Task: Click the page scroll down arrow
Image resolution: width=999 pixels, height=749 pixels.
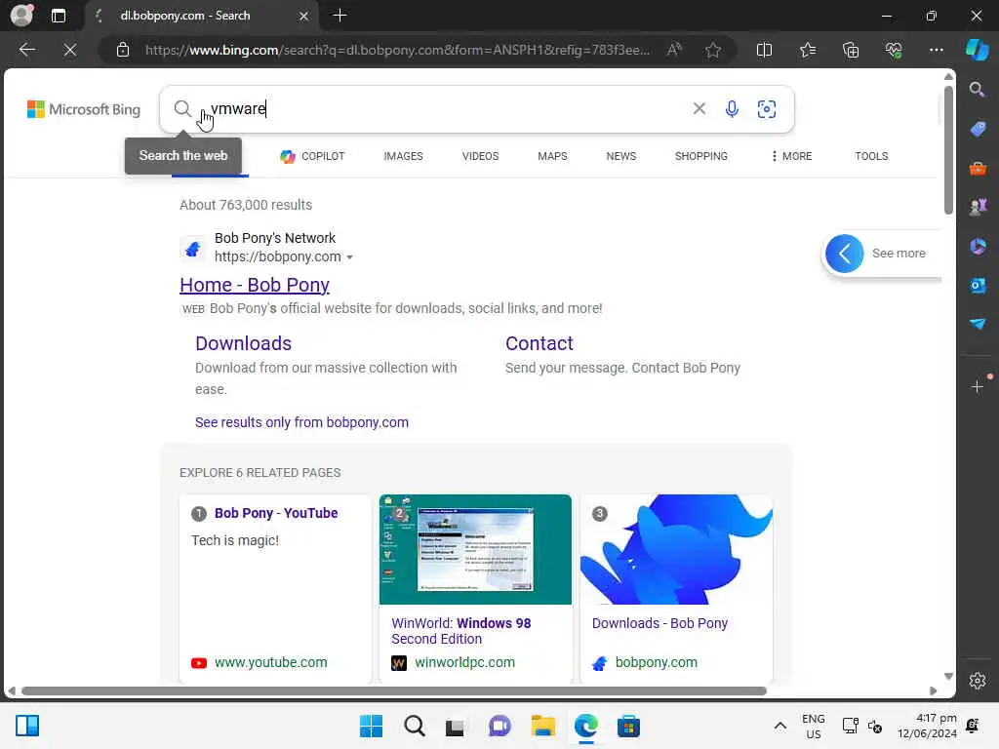Action: point(948,676)
